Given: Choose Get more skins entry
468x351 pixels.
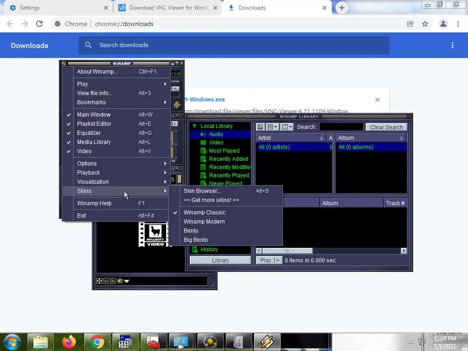Looking at the screenshot, I should tap(227, 200).
